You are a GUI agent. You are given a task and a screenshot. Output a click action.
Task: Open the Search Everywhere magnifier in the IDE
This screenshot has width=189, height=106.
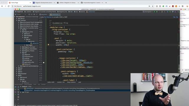(178, 12)
